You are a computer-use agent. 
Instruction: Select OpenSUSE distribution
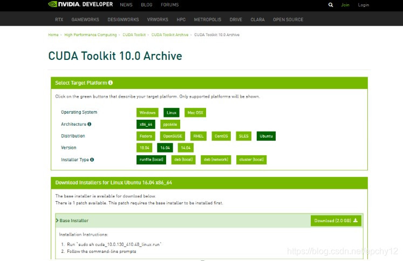click(x=173, y=136)
